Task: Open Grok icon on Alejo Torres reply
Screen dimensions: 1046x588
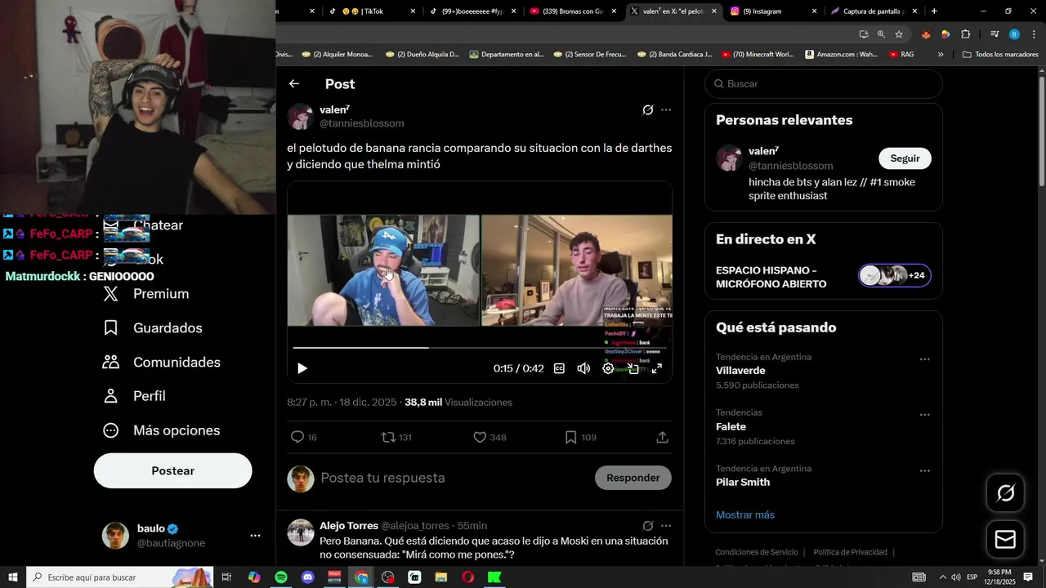Action: pyautogui.click(x=648, y=526)
